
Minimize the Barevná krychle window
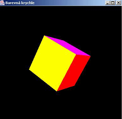click(x=107, y=3)
